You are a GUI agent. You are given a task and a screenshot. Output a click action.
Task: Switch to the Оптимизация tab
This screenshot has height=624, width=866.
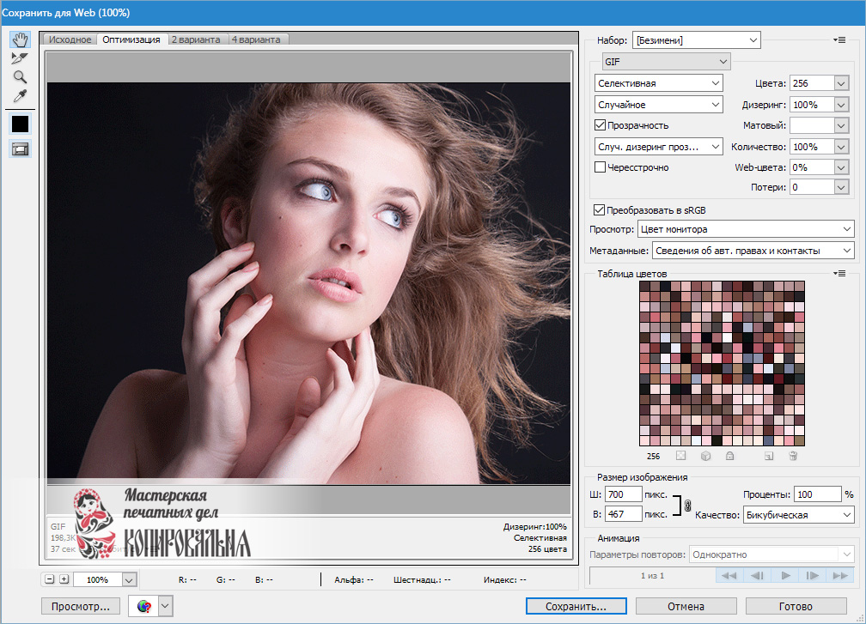[131, 39]
